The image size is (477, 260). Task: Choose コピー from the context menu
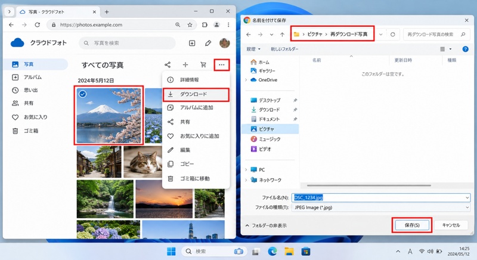point(196,164)
